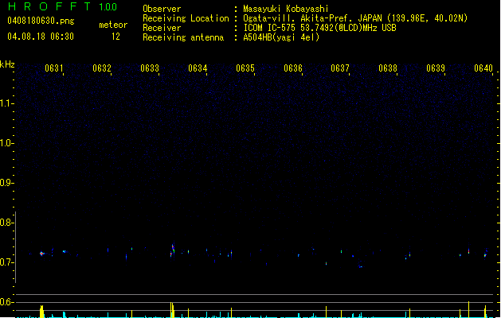Screen dimensions: 501x318
Task: Click the 0.6 kHz frequency axis label
Action: 6,302
